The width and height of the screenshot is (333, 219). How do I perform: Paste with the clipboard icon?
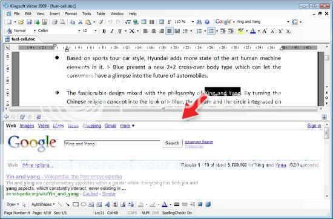(x=88, y=22)
